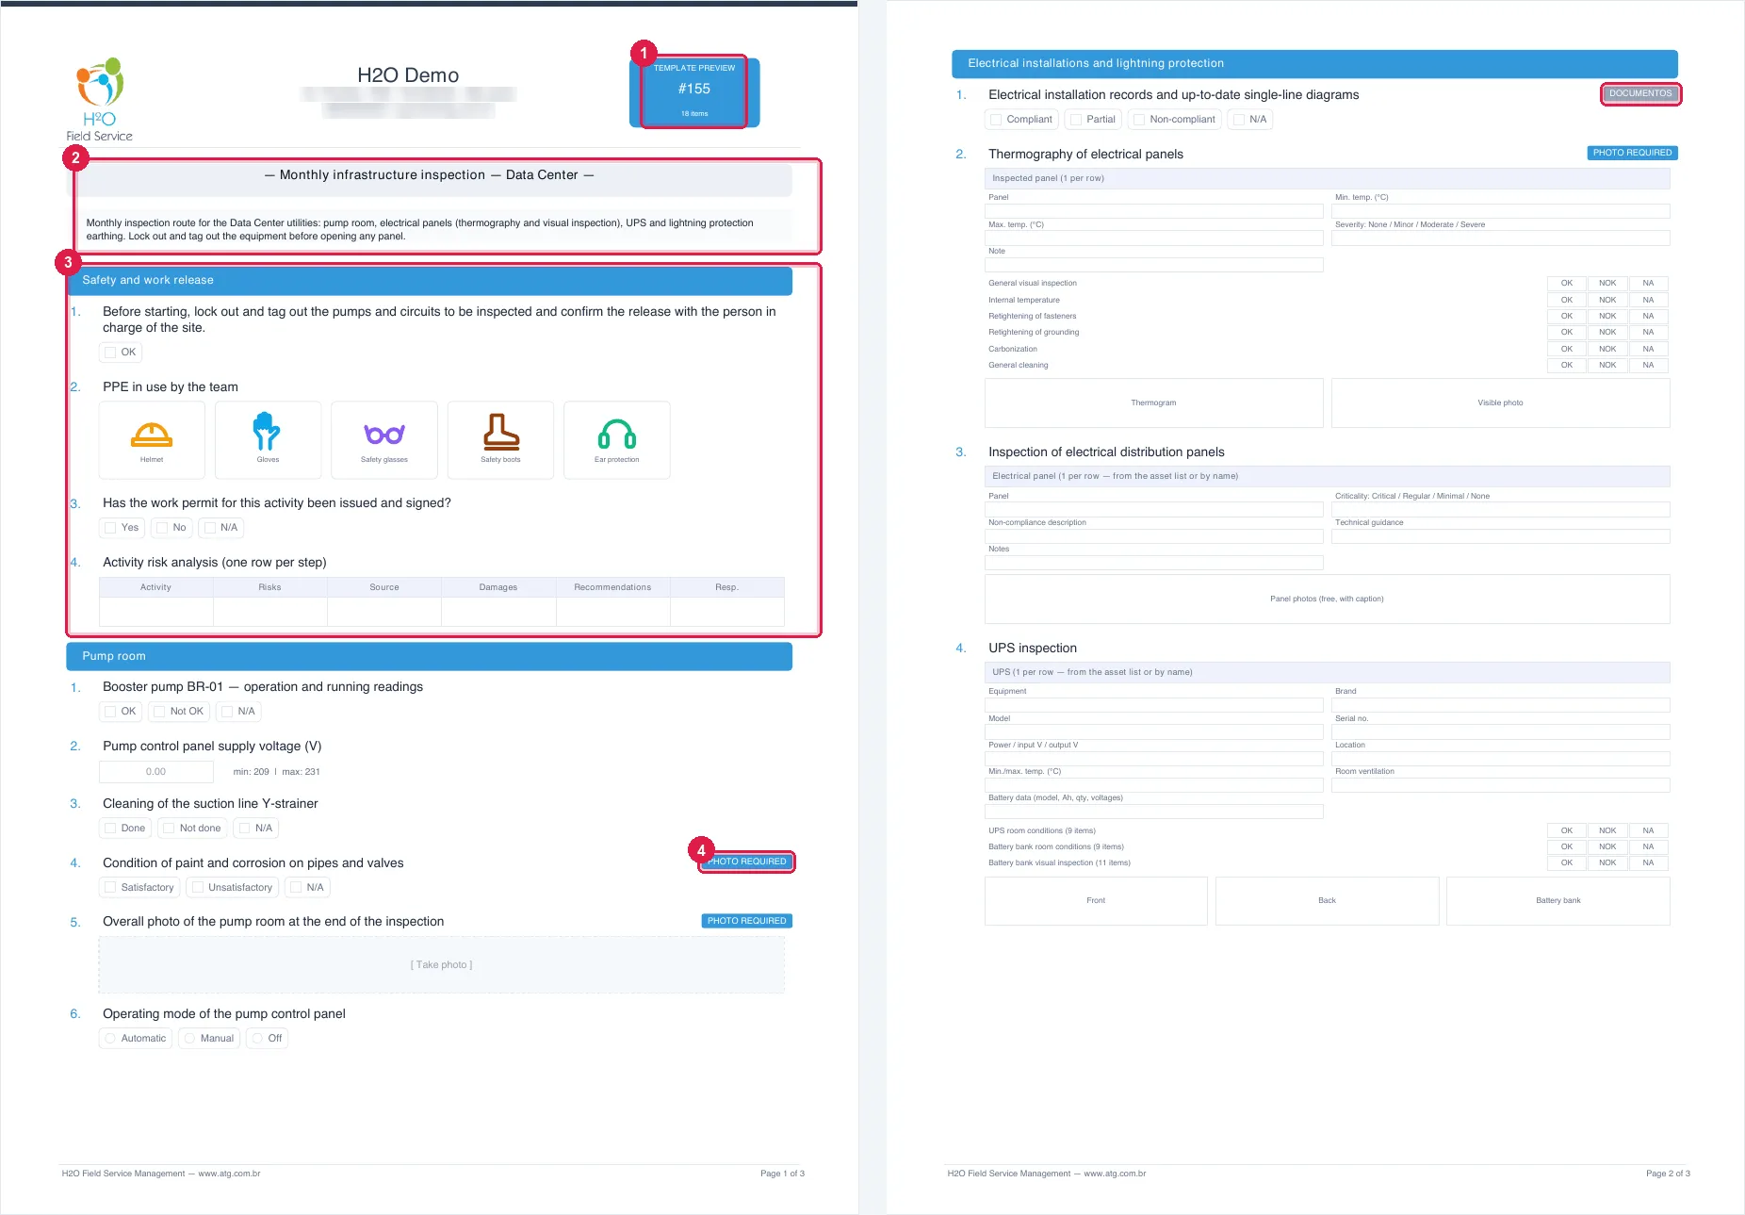Viewport: 1745px width, 1215px height.
Task: Click PHOTO REQUIRED badge on overall pump room photo
Action: 746,921
